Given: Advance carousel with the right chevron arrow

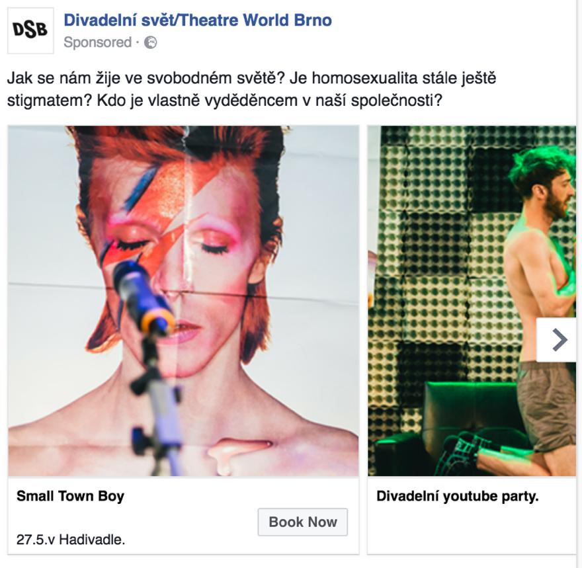Looking at the screenshot, I should coord(557,339).
